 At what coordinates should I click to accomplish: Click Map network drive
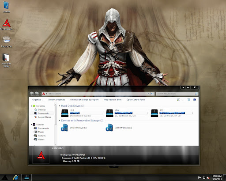[x=113, y=100]
